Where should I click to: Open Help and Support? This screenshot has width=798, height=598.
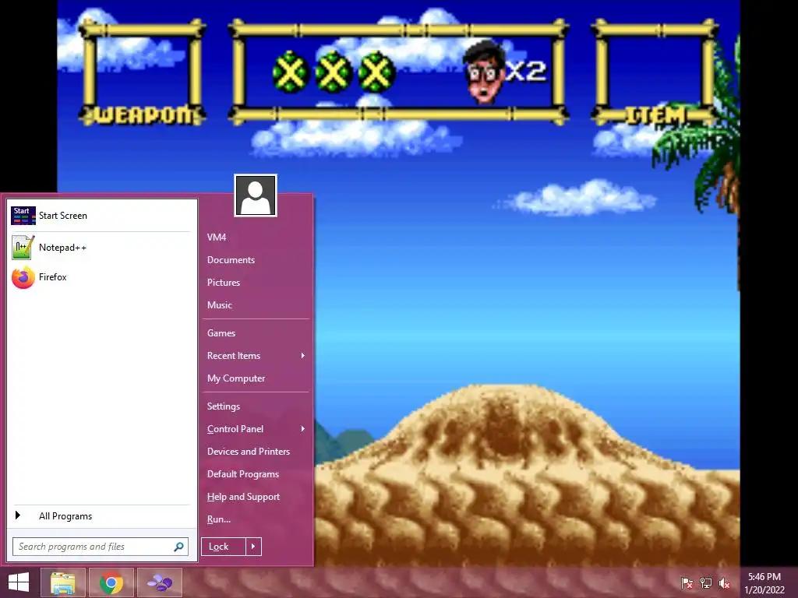pyautogui.click(x=243, y=497)
